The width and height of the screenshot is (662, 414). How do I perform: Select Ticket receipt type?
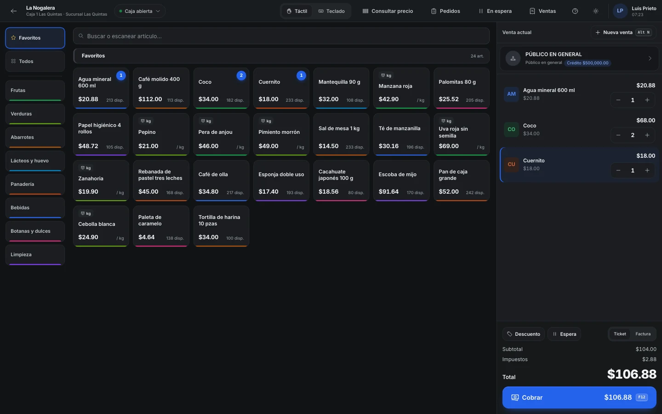620,334
